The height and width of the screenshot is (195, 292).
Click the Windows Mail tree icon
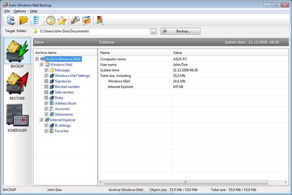(47, 64)
